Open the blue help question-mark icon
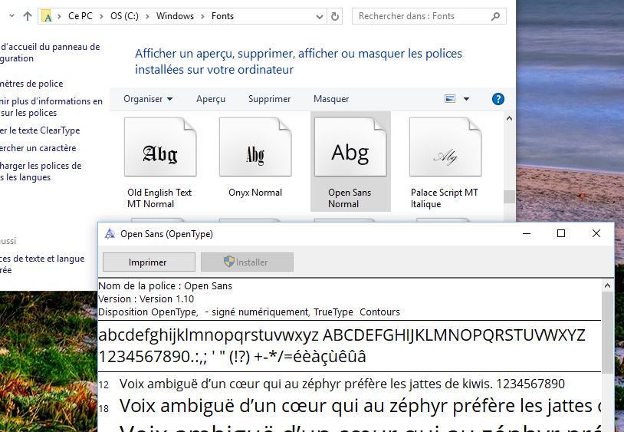 point(498,99)
